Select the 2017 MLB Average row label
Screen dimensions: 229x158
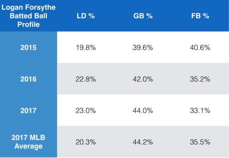(29, 141)
